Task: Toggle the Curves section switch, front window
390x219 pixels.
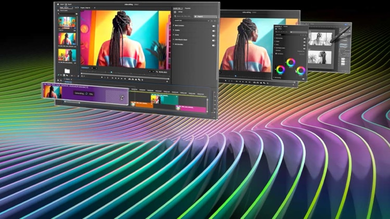Action: point(213,35)
